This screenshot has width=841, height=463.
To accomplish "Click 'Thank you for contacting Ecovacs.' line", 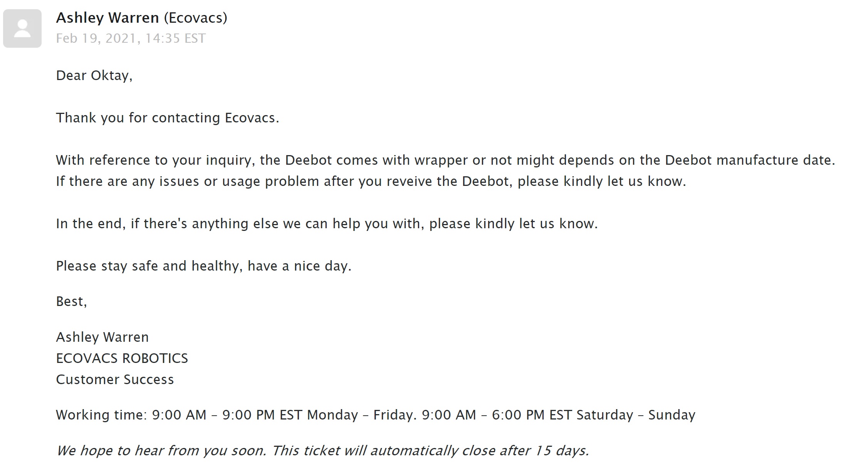I will (168, 118).
